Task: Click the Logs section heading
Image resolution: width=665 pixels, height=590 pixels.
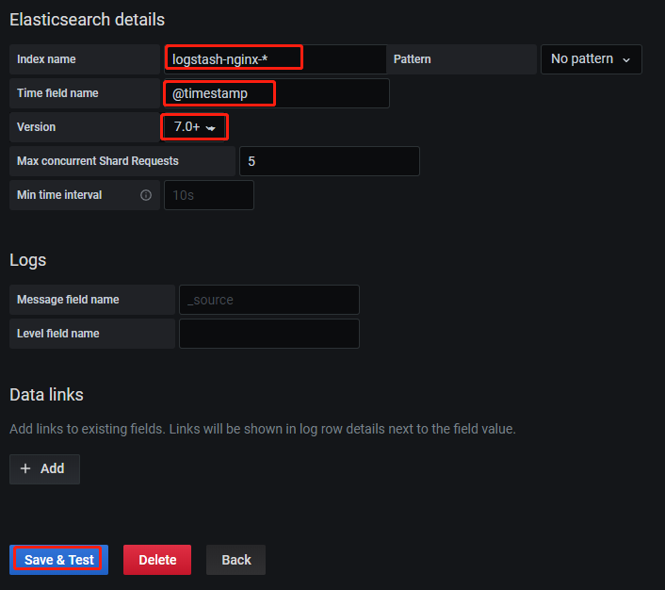Action: pyautogui.click(x=28, y=260)
